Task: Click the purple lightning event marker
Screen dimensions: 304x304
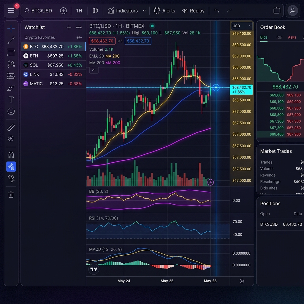Action: tap(210, 182)
